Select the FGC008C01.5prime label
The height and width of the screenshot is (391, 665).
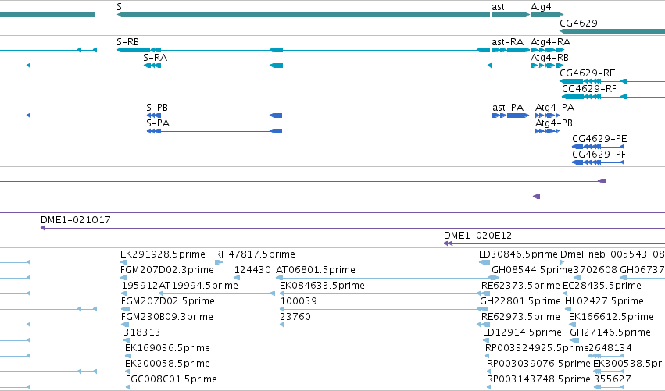tap(171, 379)
